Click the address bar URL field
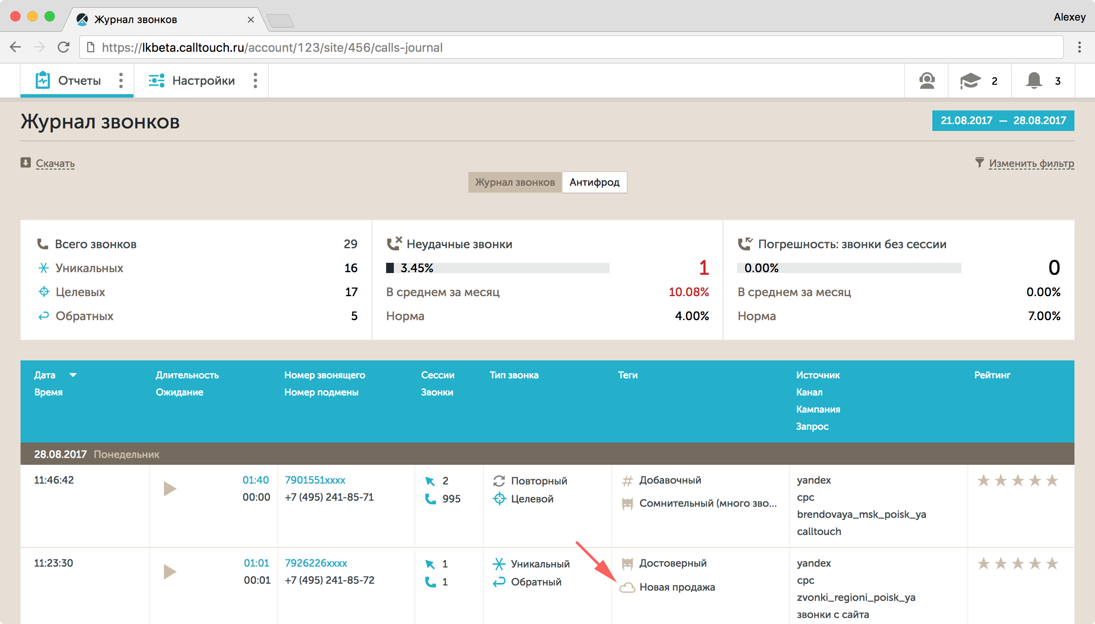The height and width of the screenshot is (624, 1095). click(571, 47)
